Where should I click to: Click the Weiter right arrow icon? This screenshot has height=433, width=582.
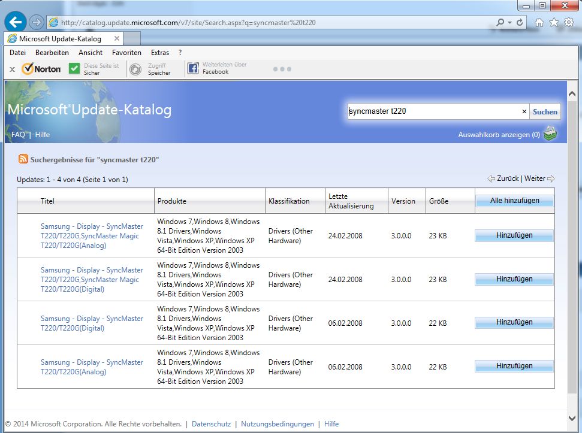(551, 178)
